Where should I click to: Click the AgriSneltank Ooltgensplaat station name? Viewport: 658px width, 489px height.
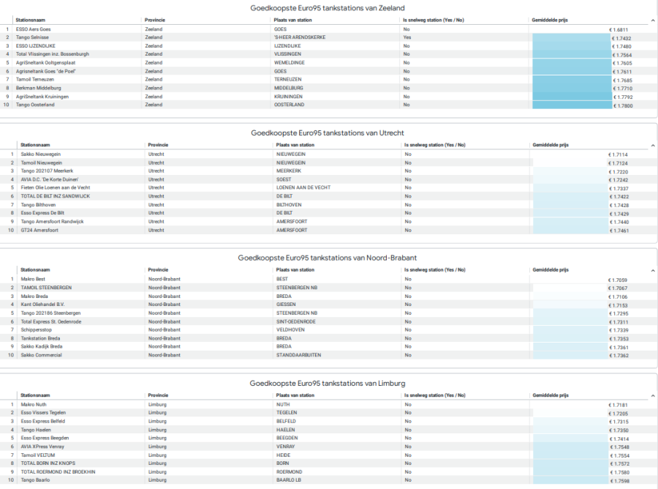click(46, 63)
